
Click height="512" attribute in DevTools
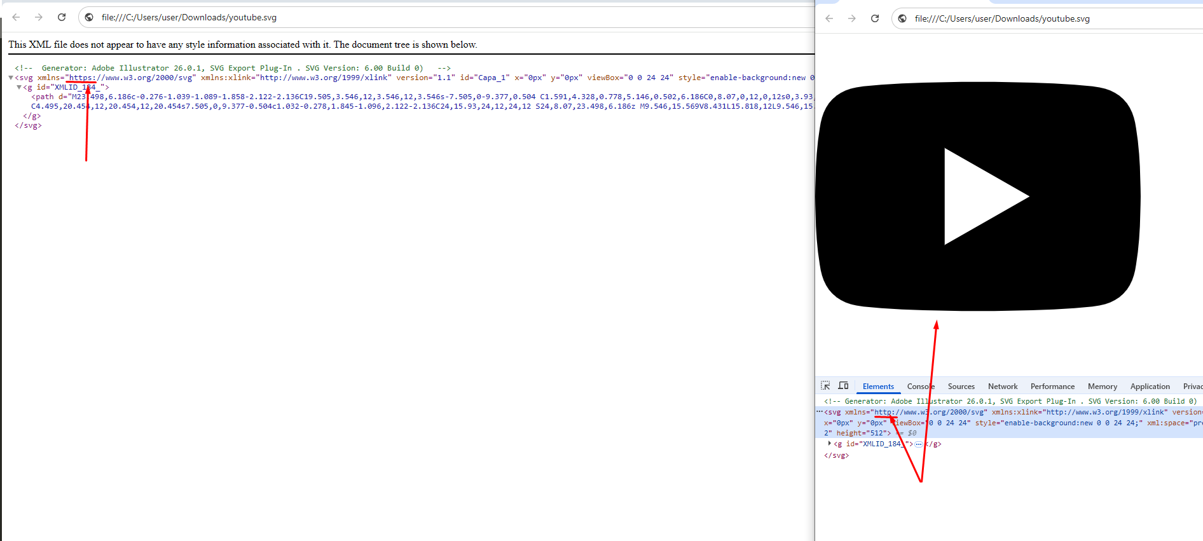click(x=862, y=433)
